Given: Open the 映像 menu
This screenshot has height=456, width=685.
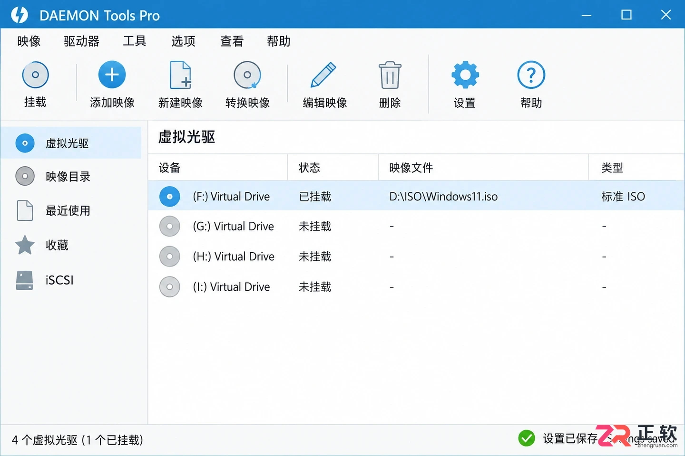Looking at the screenshot, I should coord(29,41).
